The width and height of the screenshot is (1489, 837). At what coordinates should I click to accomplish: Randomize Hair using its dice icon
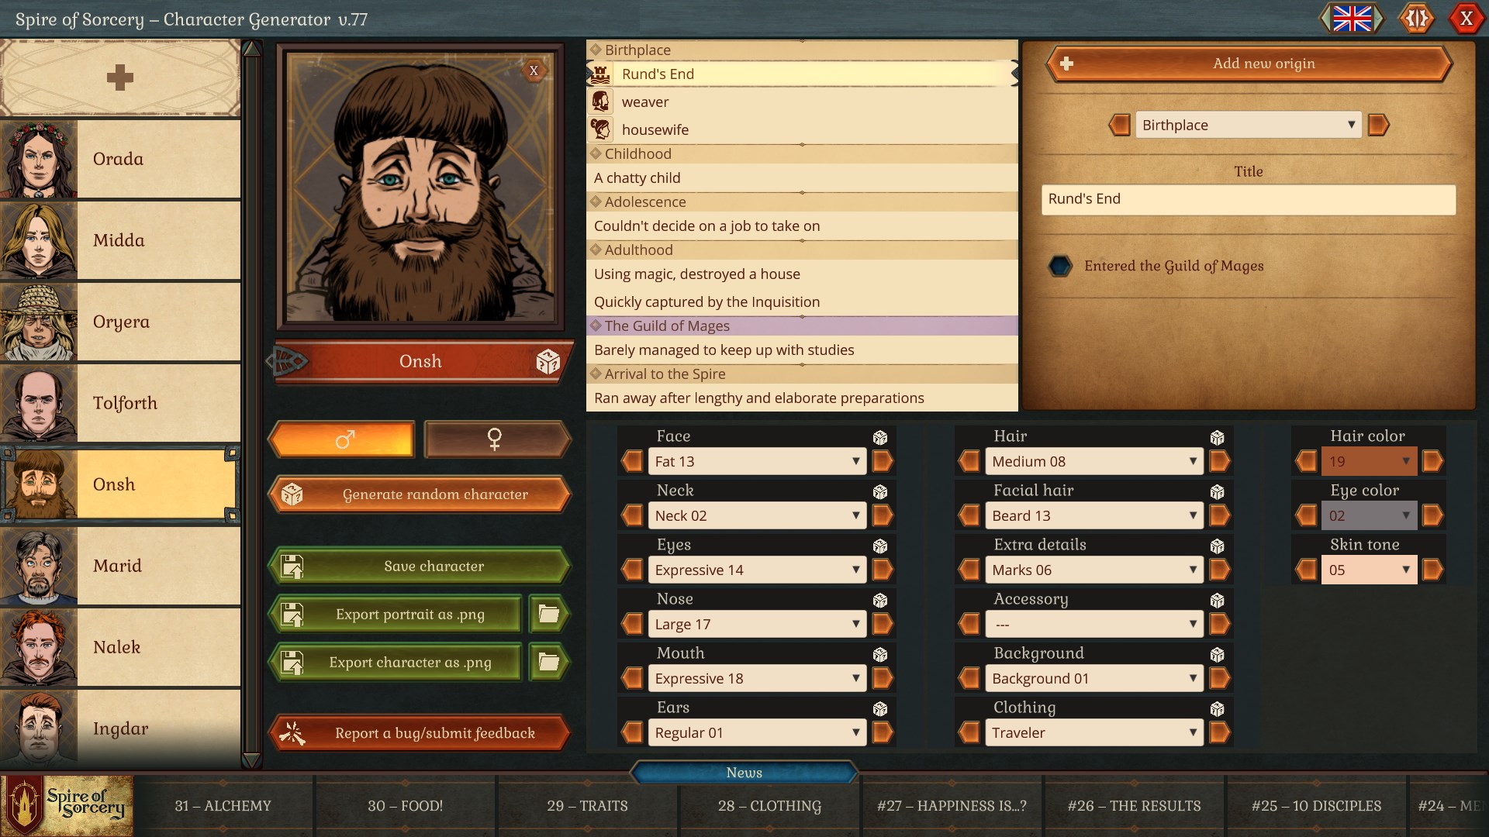1217,436
